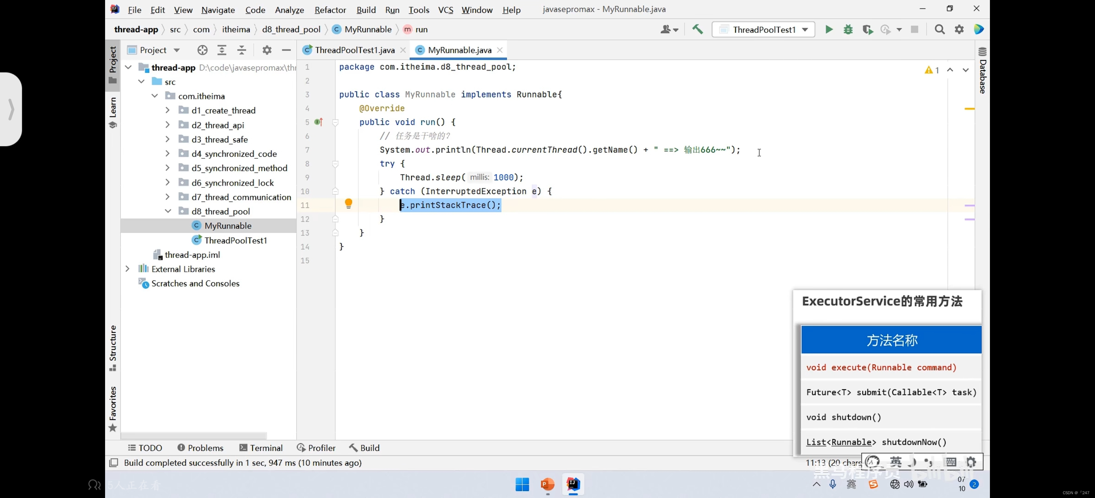Open the Problems tool tab
Viewport: 1095px width, 498px height.
200,448
